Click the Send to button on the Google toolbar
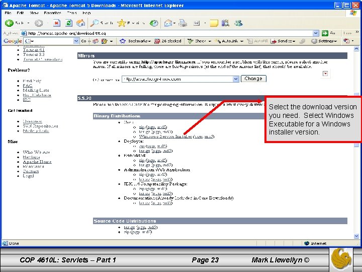 pyautogui.click(x=283, y=41)
